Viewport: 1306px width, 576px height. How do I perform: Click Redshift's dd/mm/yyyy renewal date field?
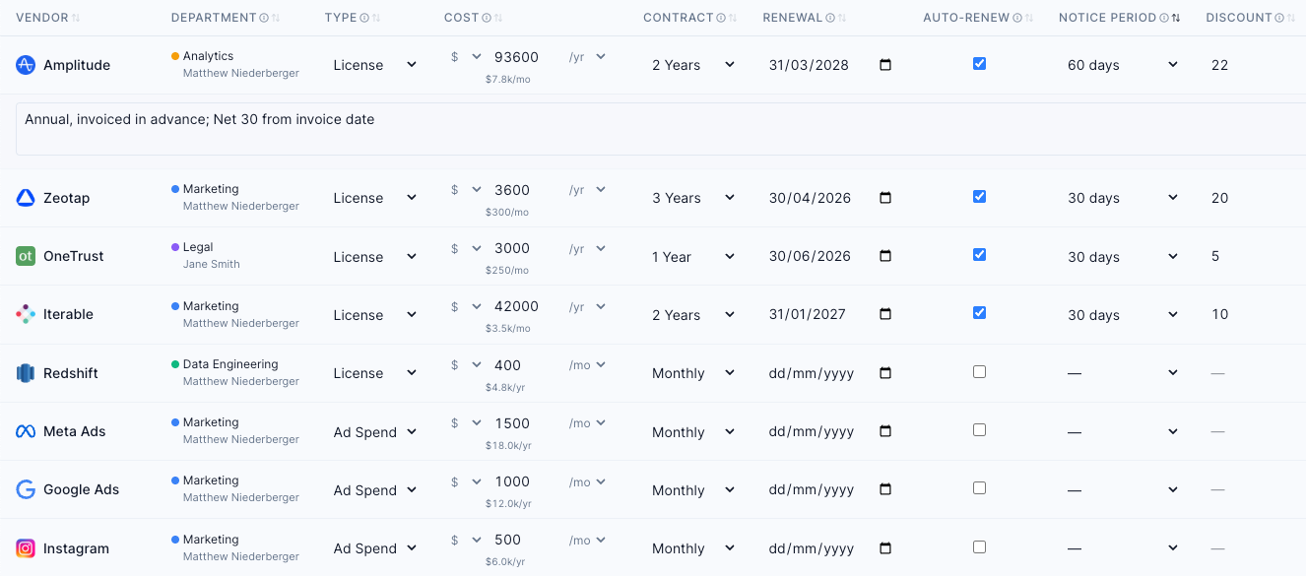coord(810,372)
